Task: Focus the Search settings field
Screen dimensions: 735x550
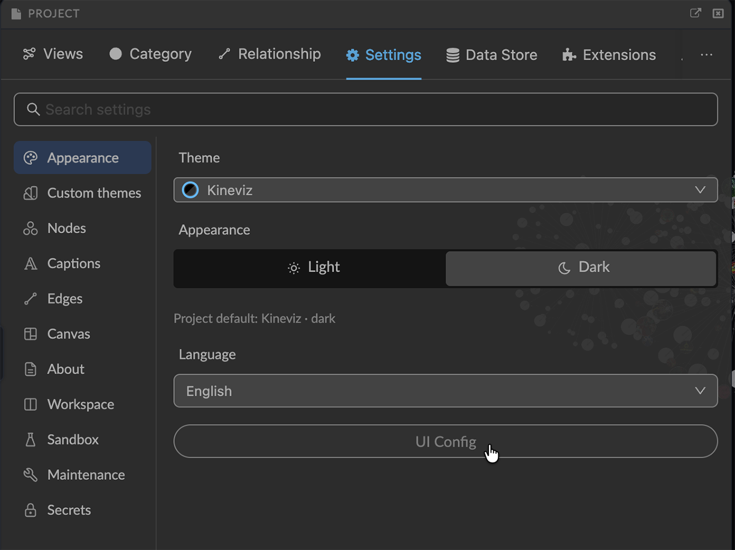Action: click(x=366, y=109)
